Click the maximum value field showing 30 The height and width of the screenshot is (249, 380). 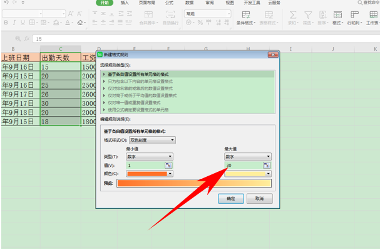click(244, 166)
